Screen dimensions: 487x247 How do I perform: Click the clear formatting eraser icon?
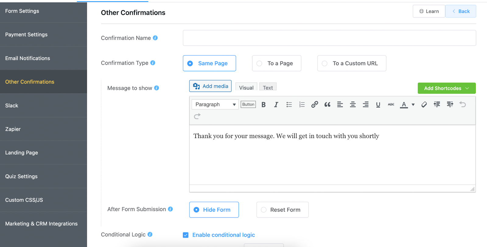424,105
